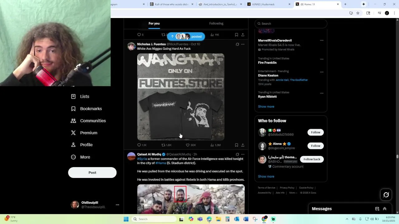399x224 pixels.
Task: Open options for Fire Franklin trend
Action: (x=322, y=59)
